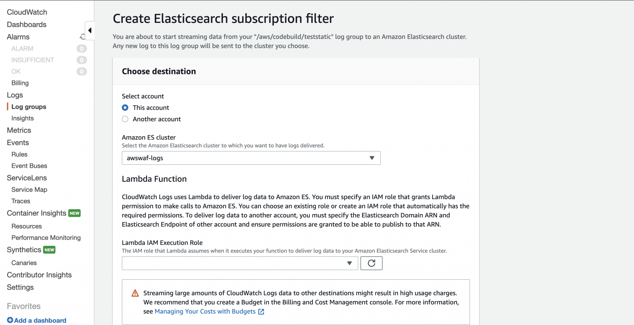This screenshot has height=325, width=634.
Task: Collapse the CloudWatch navigation sidebar
Action: (x=89, y=30)
